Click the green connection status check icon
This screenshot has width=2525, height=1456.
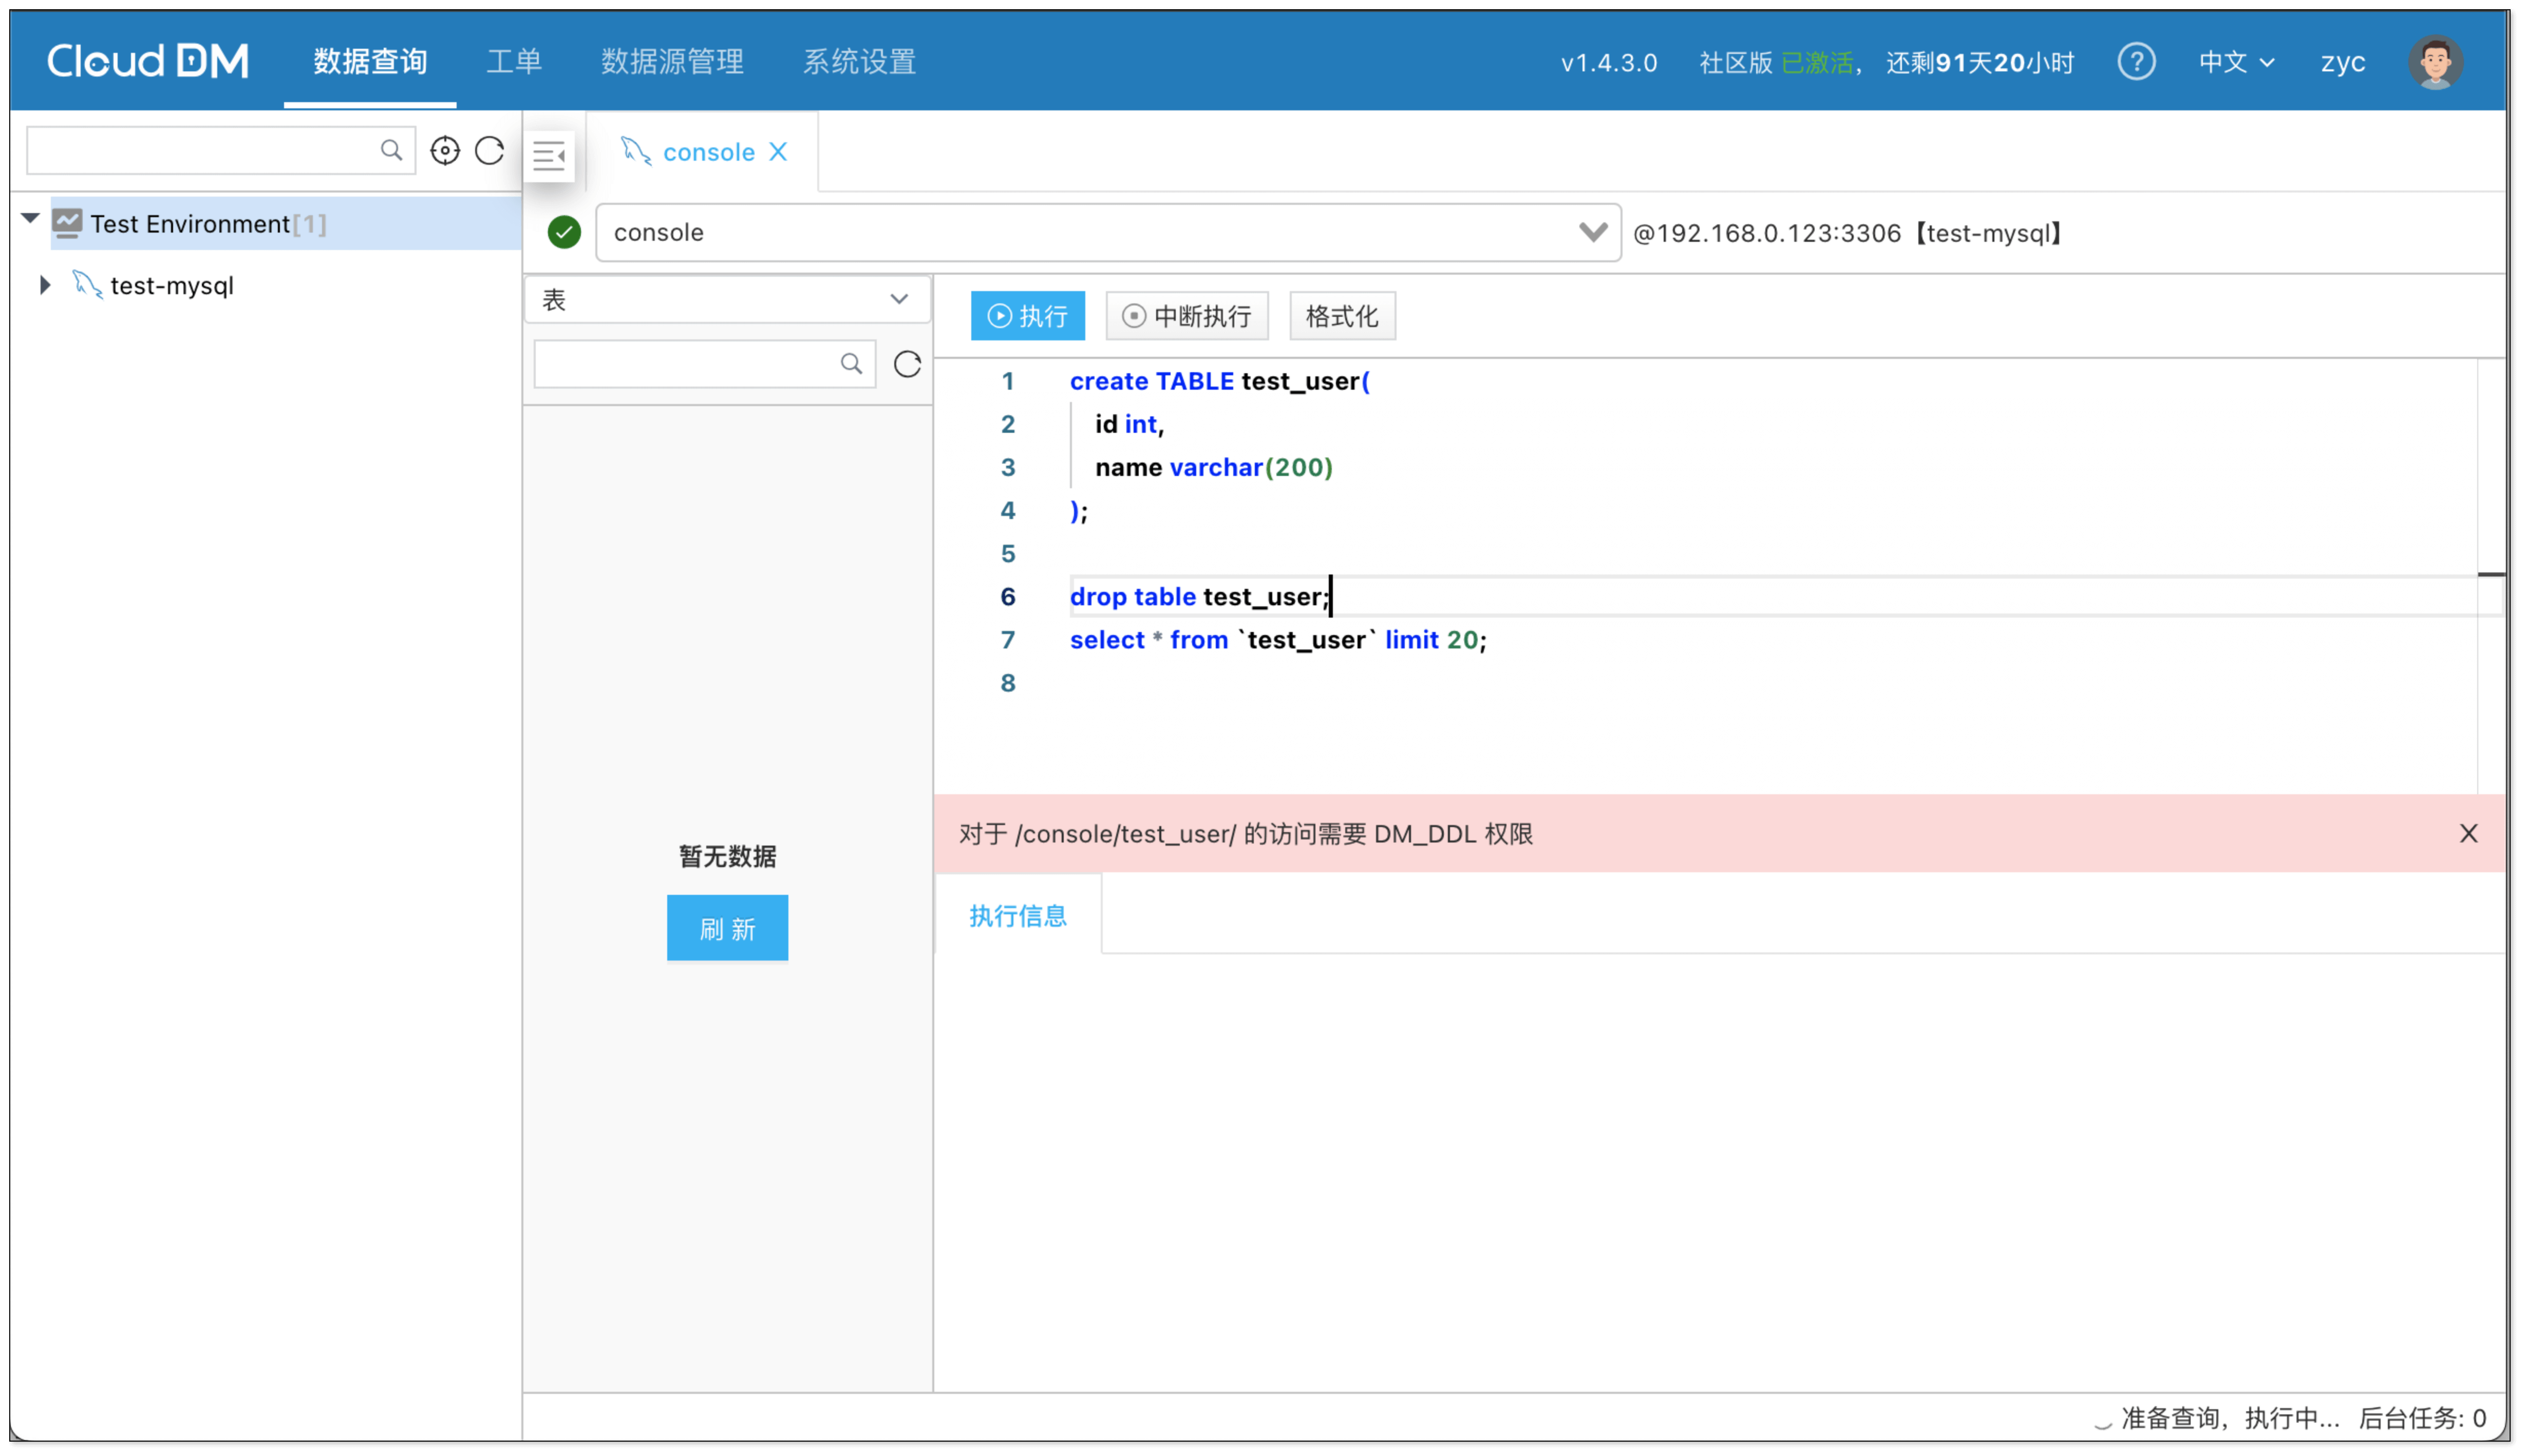coord(564,232)
